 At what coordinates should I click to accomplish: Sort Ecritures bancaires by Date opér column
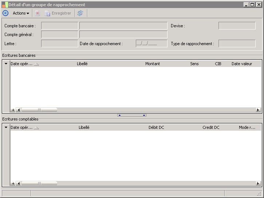(25, 64)
